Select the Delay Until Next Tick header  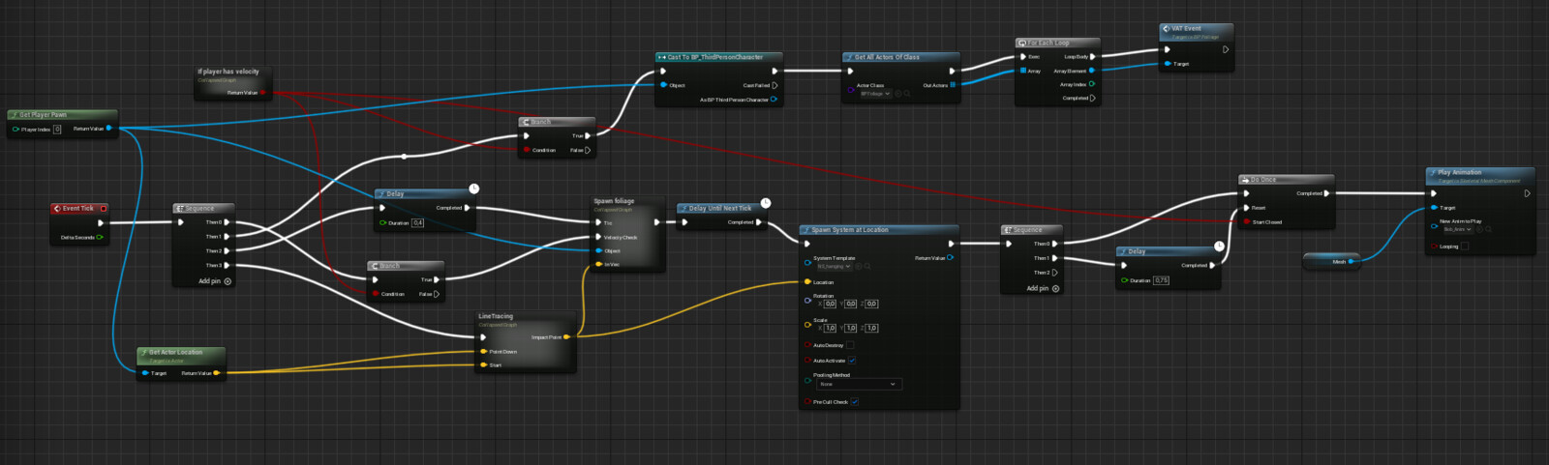click(x=721, y=208)
